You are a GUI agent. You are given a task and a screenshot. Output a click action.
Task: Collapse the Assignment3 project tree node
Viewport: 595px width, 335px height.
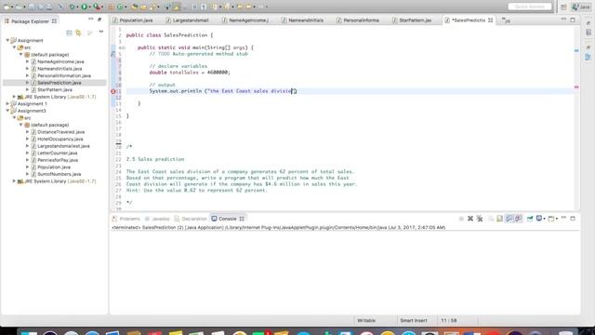(7, 111)
